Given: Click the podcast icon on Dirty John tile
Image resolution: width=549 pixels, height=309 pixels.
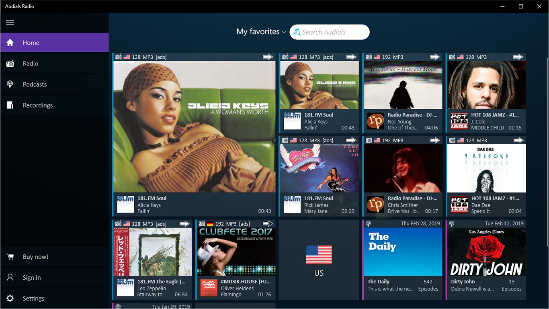Looking at the screenshot, I should [x=452, y=223].
